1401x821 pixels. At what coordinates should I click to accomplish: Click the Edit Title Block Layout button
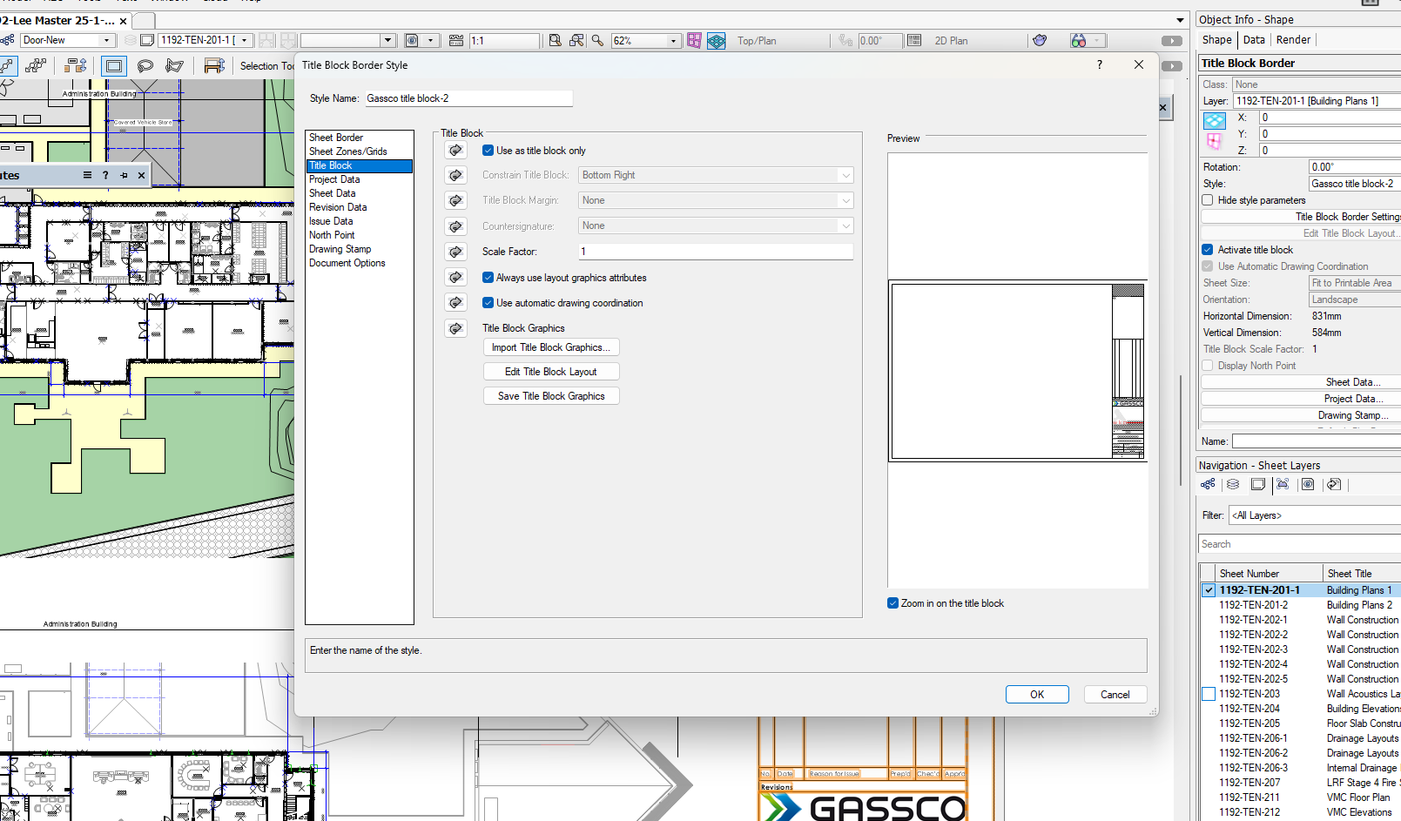tap(550, 372)
